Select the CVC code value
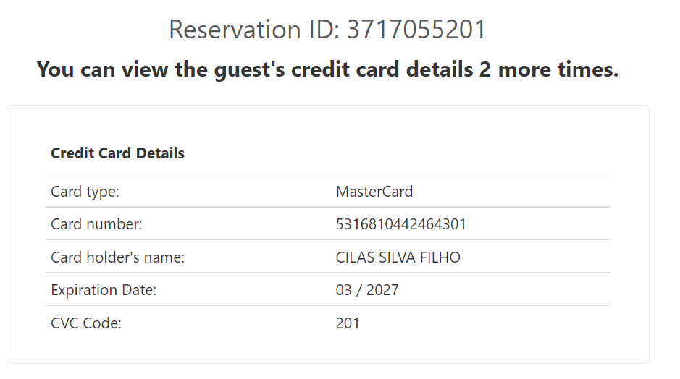This screenshot has height=379, width=680. tap(348, 323)
